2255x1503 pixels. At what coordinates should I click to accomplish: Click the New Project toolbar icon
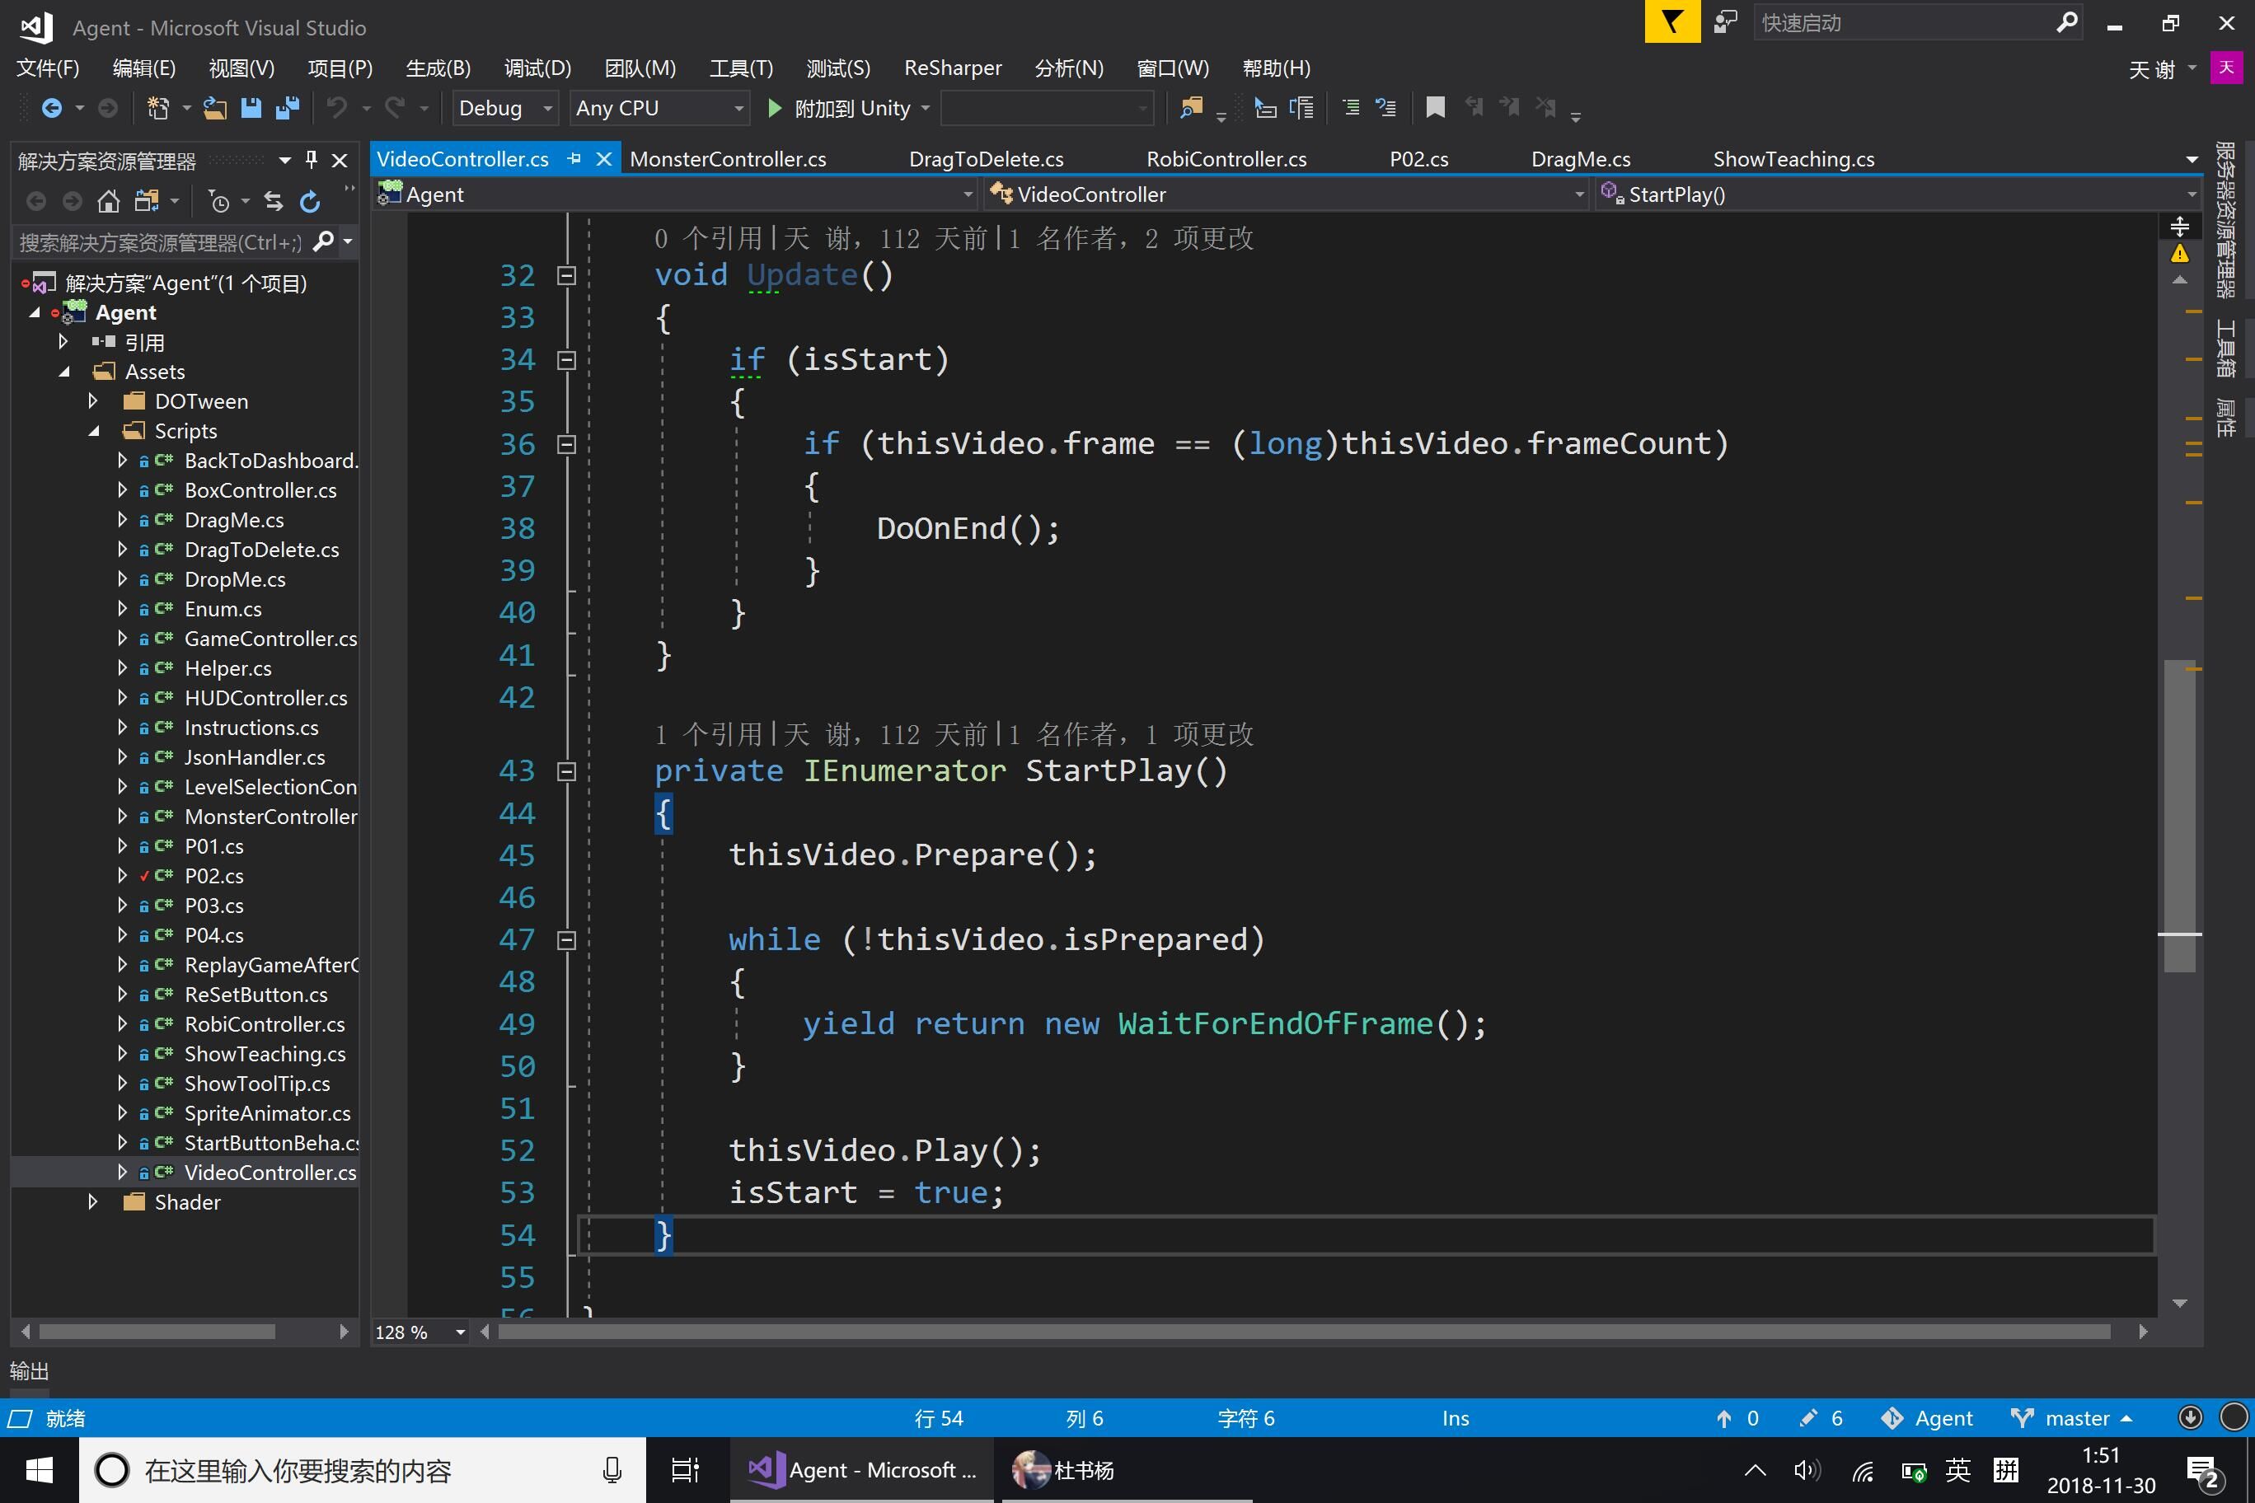(x=158, y=108)
